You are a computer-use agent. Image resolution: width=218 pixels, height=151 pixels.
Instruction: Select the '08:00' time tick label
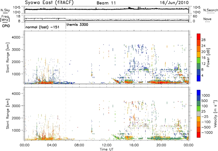click(x=79, y=145)
